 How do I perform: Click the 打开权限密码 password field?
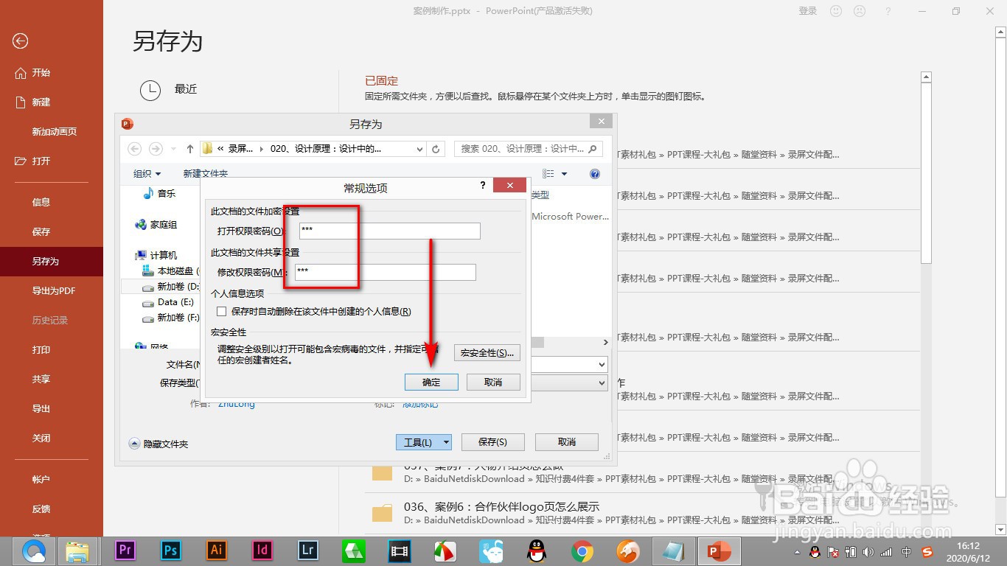coord(390,231)
